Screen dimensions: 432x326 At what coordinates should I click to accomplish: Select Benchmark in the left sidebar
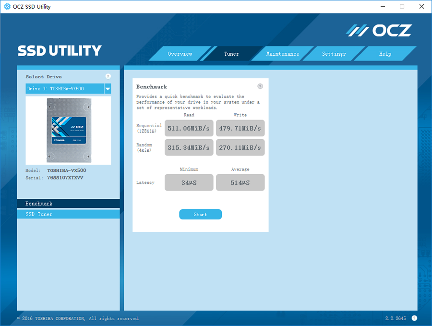[68, 204]
